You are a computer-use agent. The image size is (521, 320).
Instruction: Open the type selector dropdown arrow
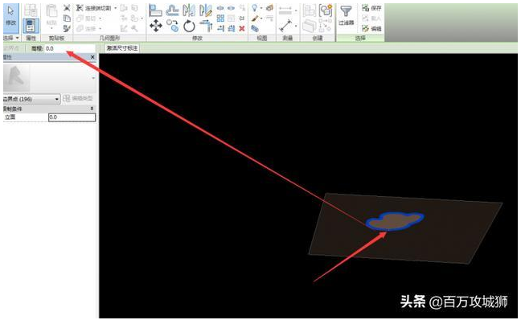tap(93, 79)
